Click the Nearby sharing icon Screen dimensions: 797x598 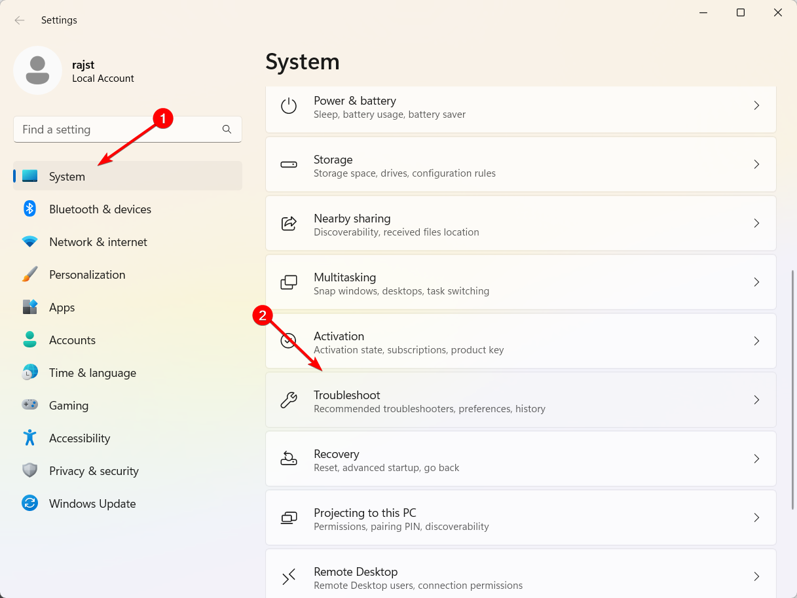click(x=289, y=223)
